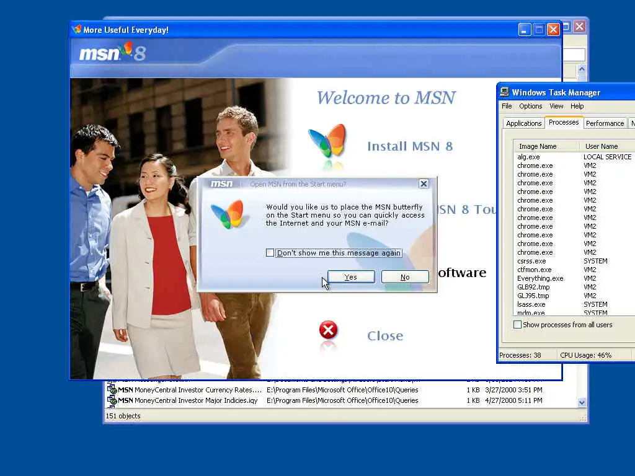
Task: Click the icon of MoneyCentral Investor Major Indicies file
Action: tap(112, 400)
